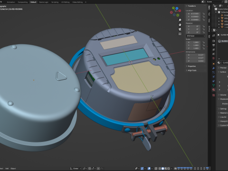Expand the Line Art panel
Viewport: 228px width, 171px height.
coord(223,117)
